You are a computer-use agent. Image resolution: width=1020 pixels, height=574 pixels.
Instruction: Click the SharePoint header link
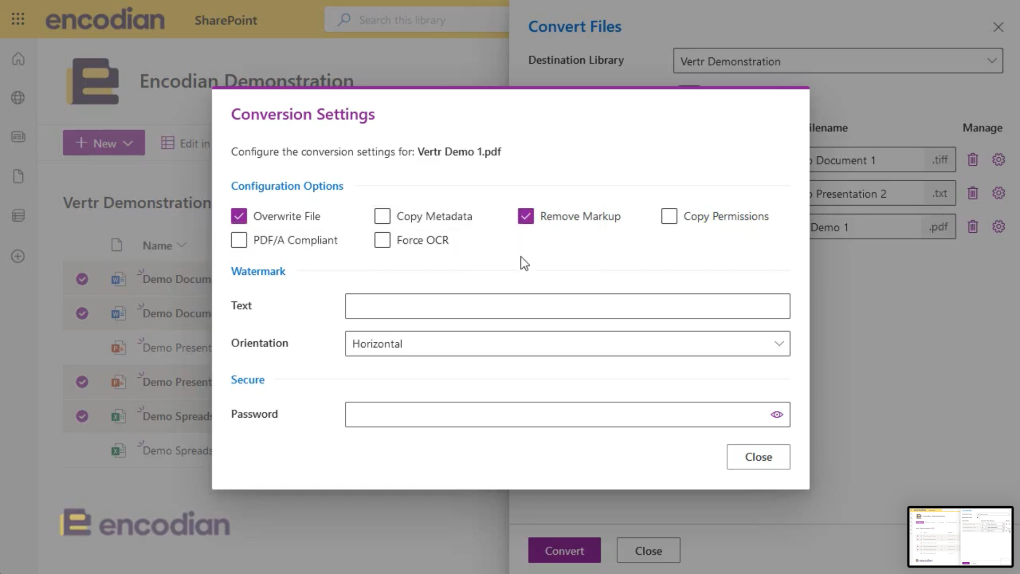[x=226, y=20]
